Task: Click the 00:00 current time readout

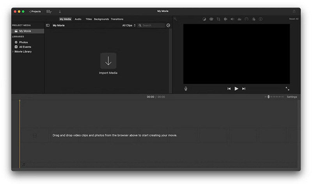Action: 151,97
